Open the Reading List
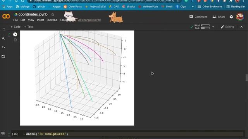The height and width of the screenshot is (139, 248). (236, 7)
